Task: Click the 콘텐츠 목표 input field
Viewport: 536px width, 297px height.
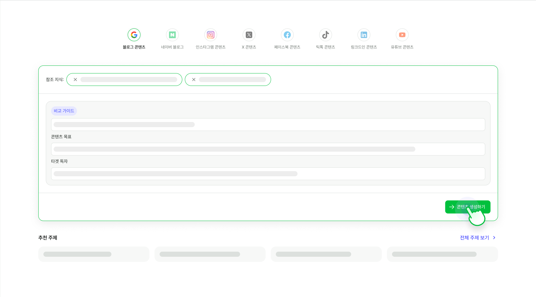Action: (x=268, y=149)
